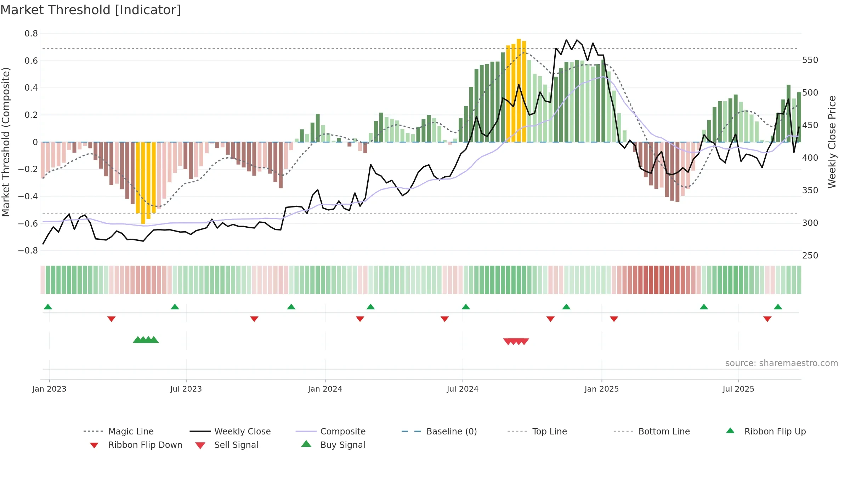Toggle the Ribbon Flip Up legend entry

tap(766, 431)
